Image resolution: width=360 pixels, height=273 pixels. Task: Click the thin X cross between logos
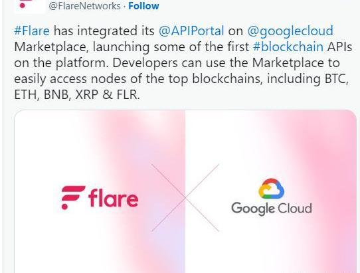click(185, 197)
